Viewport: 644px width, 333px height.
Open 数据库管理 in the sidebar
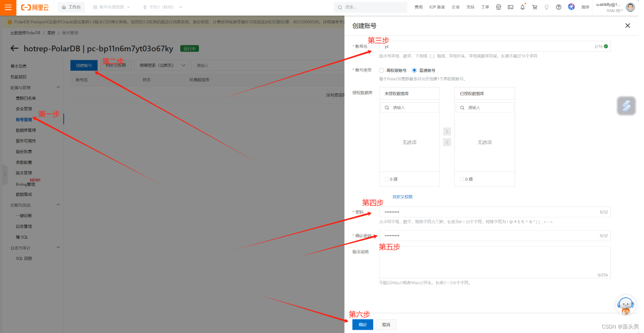[26, 130]
